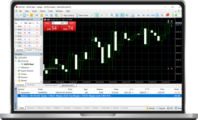Screen dimensions: 198x120
Task: Increase volume with up arrow stepper
Action: [66, 23]
